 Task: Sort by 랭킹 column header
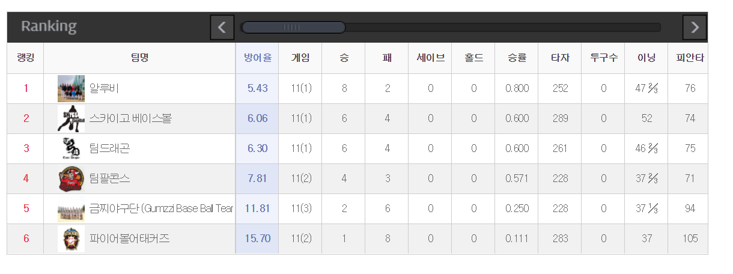click(x=26, y=58)
